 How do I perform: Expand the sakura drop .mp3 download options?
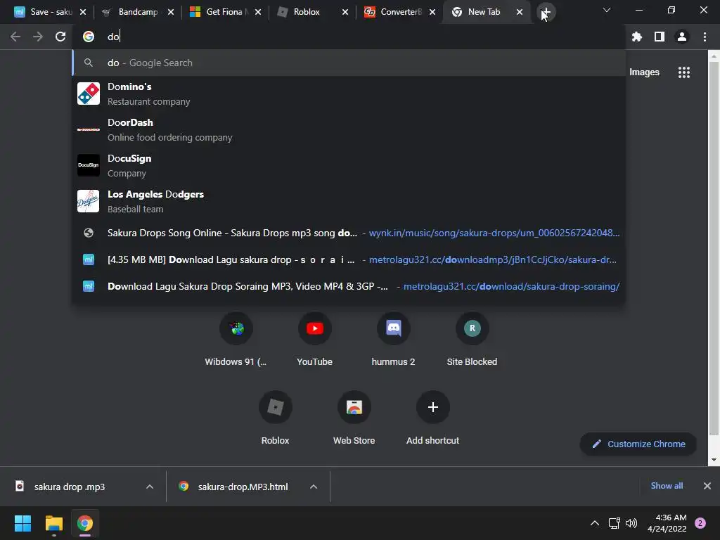[150, 487]
